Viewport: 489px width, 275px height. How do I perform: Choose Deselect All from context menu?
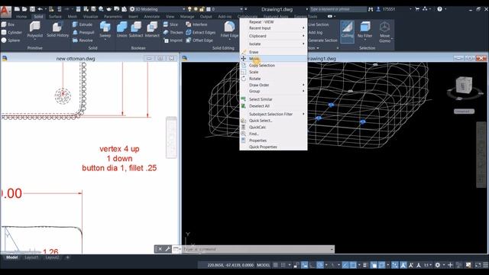pyautogui.click(x=274, y=106)
